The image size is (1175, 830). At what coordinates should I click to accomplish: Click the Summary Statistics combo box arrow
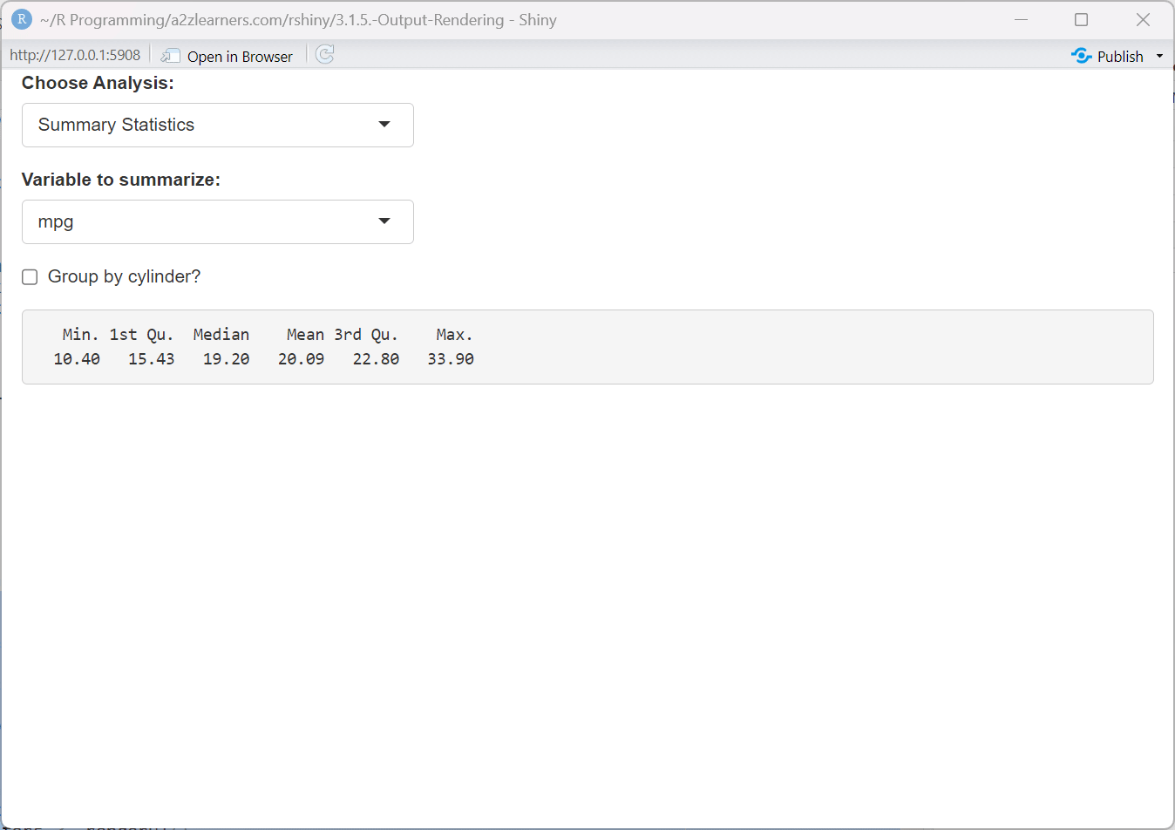pyautogui.click(x=384, y=125)
